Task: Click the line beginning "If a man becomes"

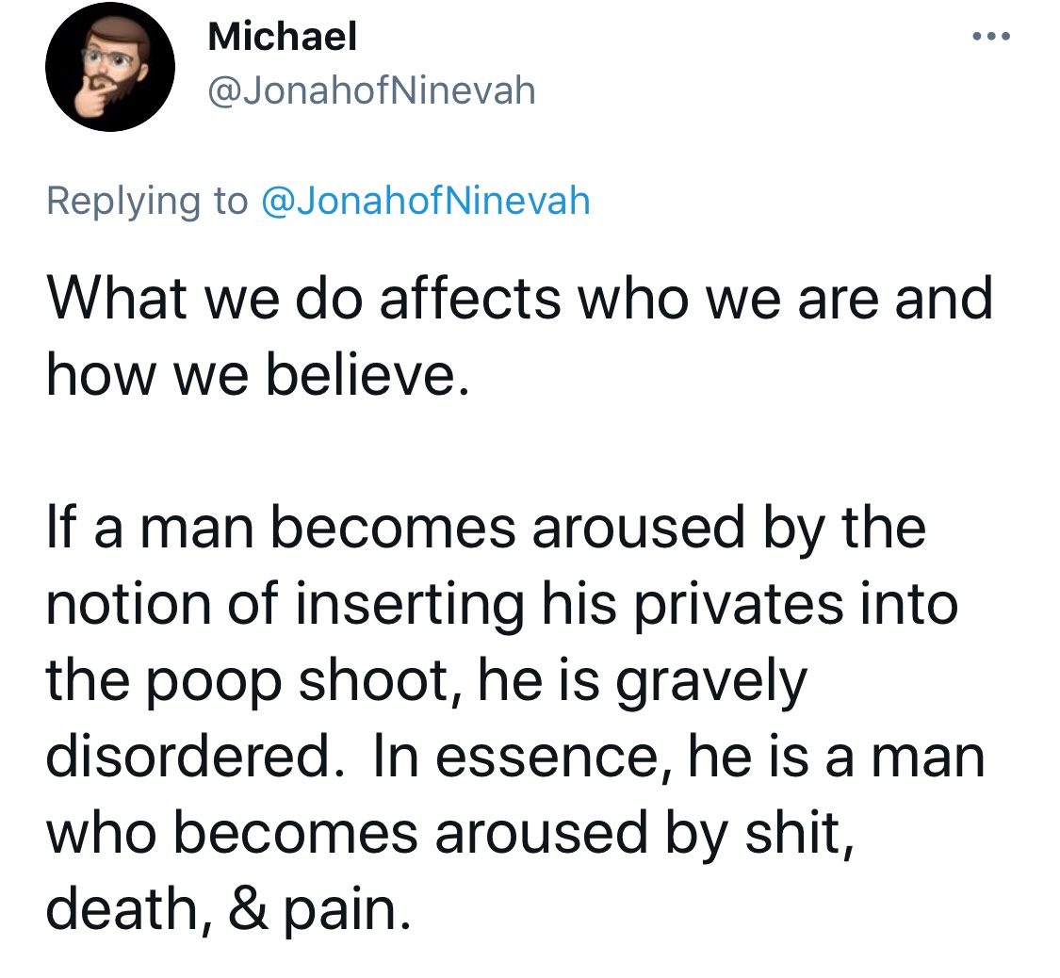Action: (486, 528)
